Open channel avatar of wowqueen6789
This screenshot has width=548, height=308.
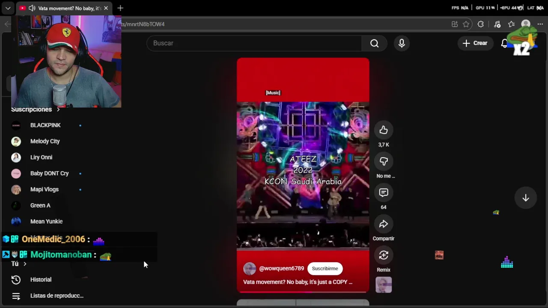(x=250, y=269)
